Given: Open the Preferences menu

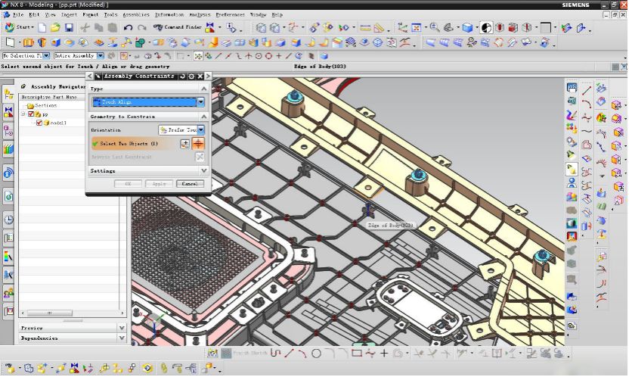Looking at the screenshot, I should coord(231,14).
